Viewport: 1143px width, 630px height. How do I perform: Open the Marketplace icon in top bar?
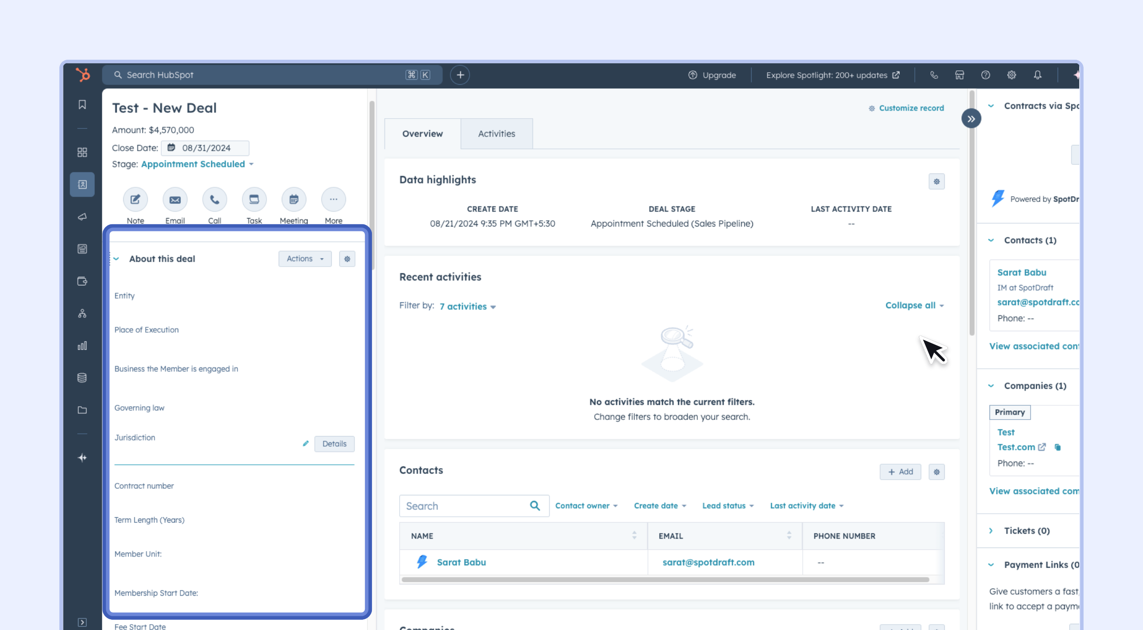pos(959,75)
